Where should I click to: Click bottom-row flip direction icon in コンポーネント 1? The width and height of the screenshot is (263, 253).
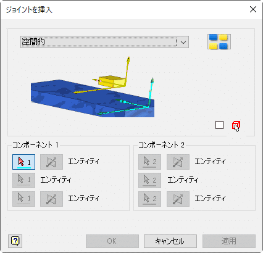(51, 199)
